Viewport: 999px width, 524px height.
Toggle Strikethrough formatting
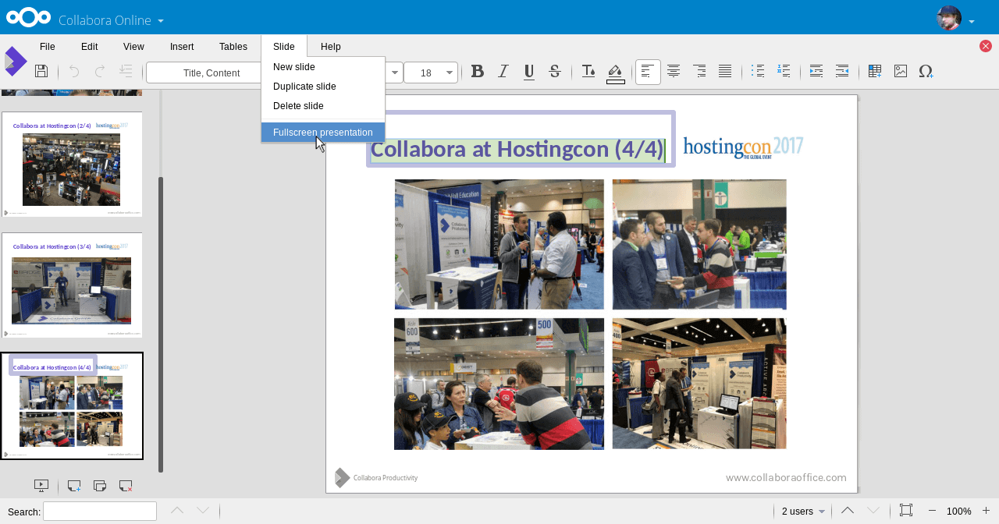[555, 72]
